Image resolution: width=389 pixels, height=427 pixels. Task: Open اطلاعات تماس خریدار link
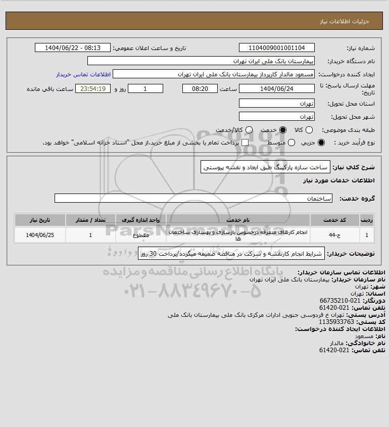point(83,74)
